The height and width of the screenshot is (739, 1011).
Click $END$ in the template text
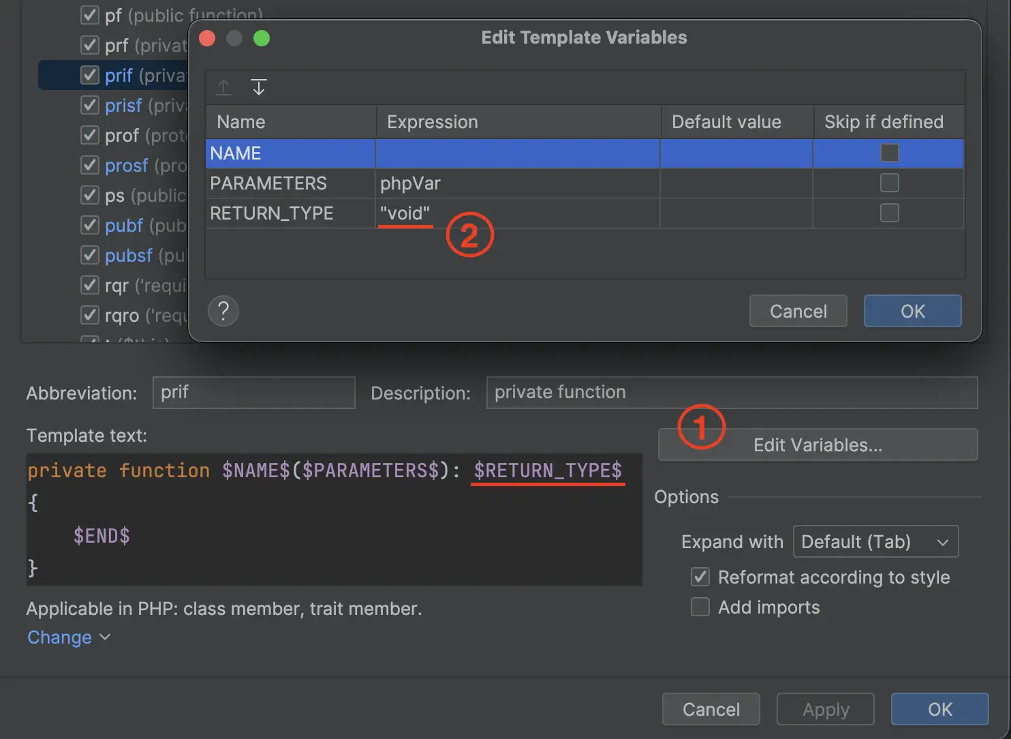pyautogui.click(x=102, y=536)
